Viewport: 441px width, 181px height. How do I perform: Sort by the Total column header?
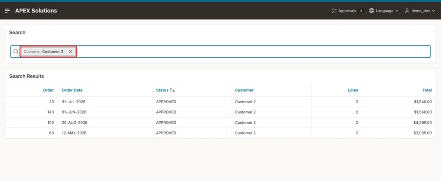pos(427,90)
